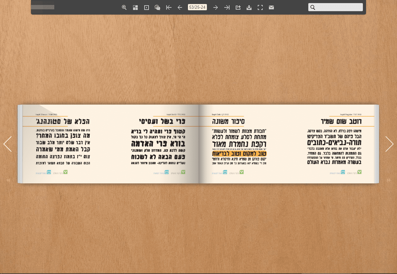The image size is (397, 274).
Task: Click the page number field showing 53/25-24
Action: (x=197, y=7)
